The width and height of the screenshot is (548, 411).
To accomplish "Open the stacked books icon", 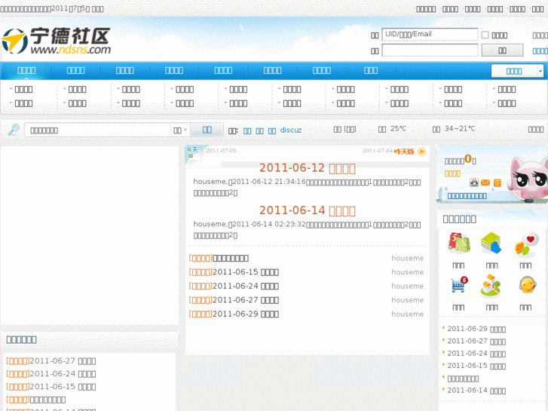I will pyautogui.click(x=491, y=242).
